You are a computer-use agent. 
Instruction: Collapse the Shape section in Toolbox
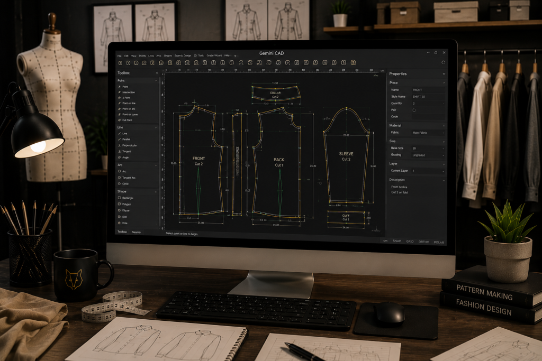tap(156, 192)
